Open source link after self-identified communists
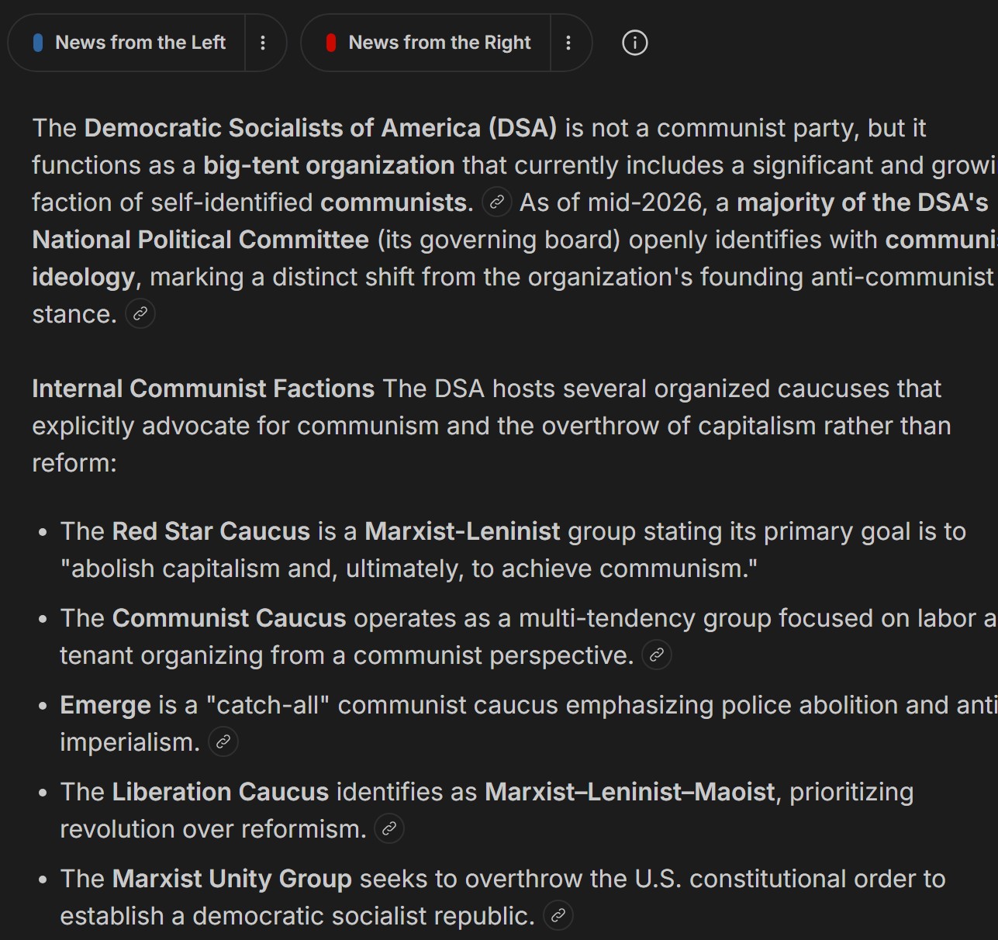The image size is (998, 940). 497,202
